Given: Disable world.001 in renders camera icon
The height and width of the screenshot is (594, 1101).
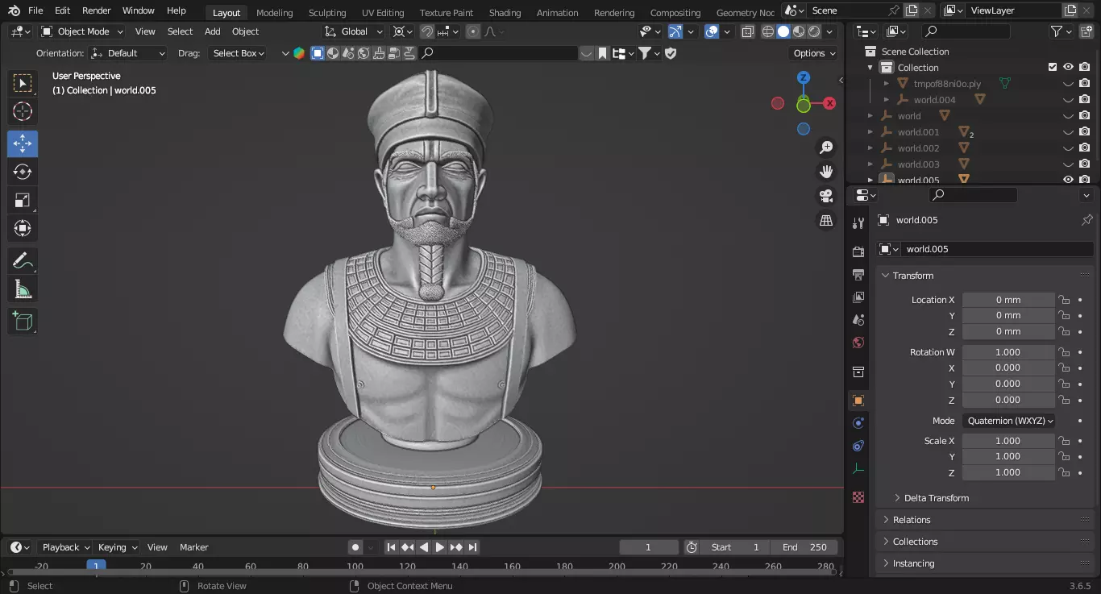Looking at the screenshot, I should pyautogui.click(x=1085, y=131).
